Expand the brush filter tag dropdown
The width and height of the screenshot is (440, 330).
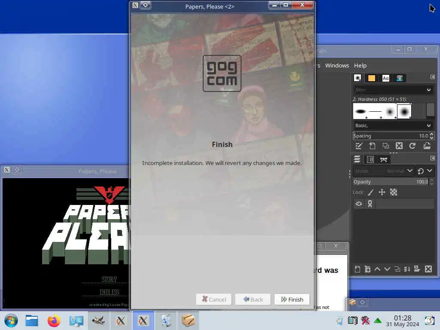[428, 90]
